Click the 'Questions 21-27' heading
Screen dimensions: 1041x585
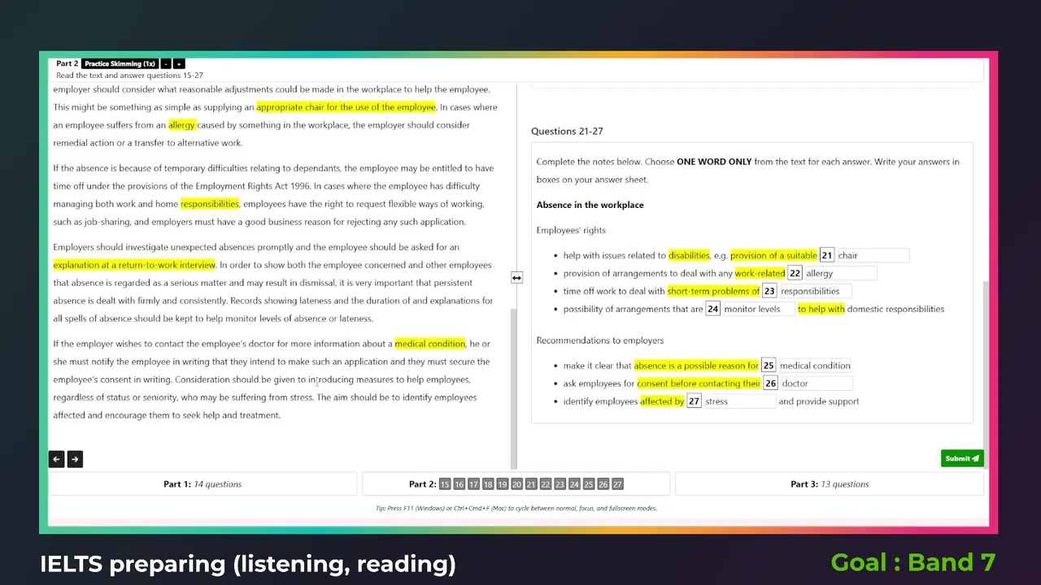[x=567, y=131]
